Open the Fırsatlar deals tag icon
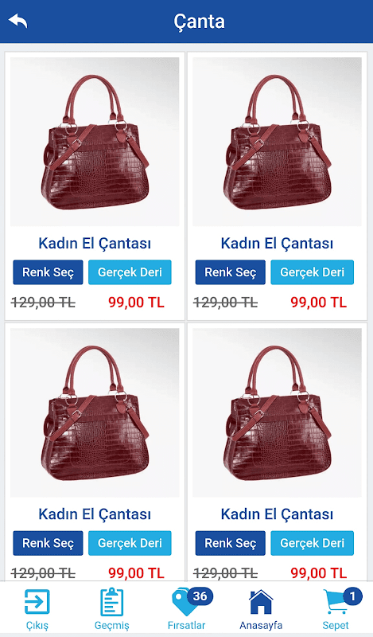The height and width of the screenshot is (637, 373). click(x=185, y=603)
